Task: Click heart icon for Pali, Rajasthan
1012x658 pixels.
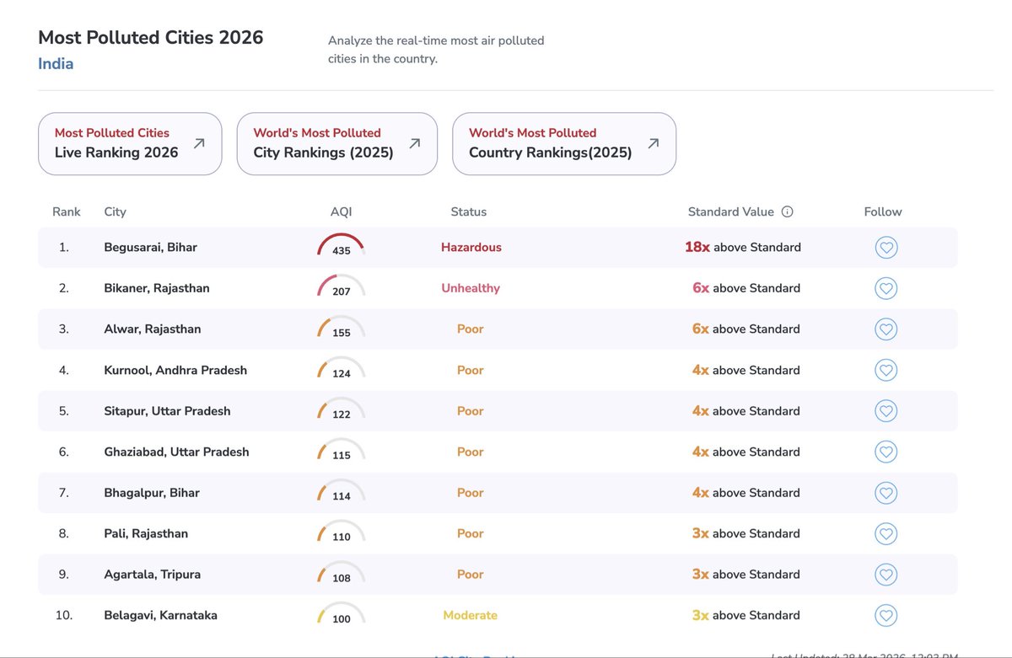Action: [x=885, y=533]
